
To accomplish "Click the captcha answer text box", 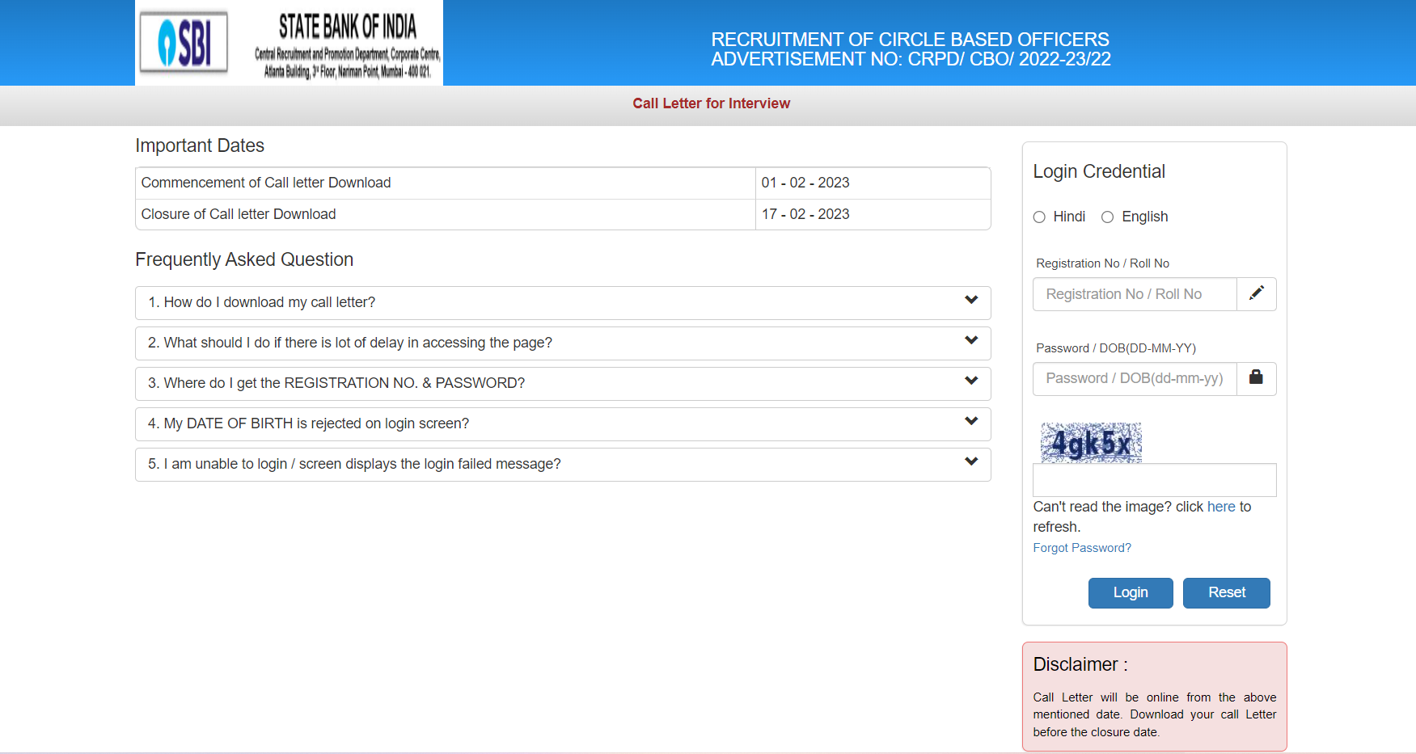I will coord(1154,479).
